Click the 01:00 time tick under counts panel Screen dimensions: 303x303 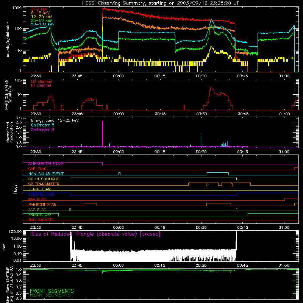[x=284, y=76]
